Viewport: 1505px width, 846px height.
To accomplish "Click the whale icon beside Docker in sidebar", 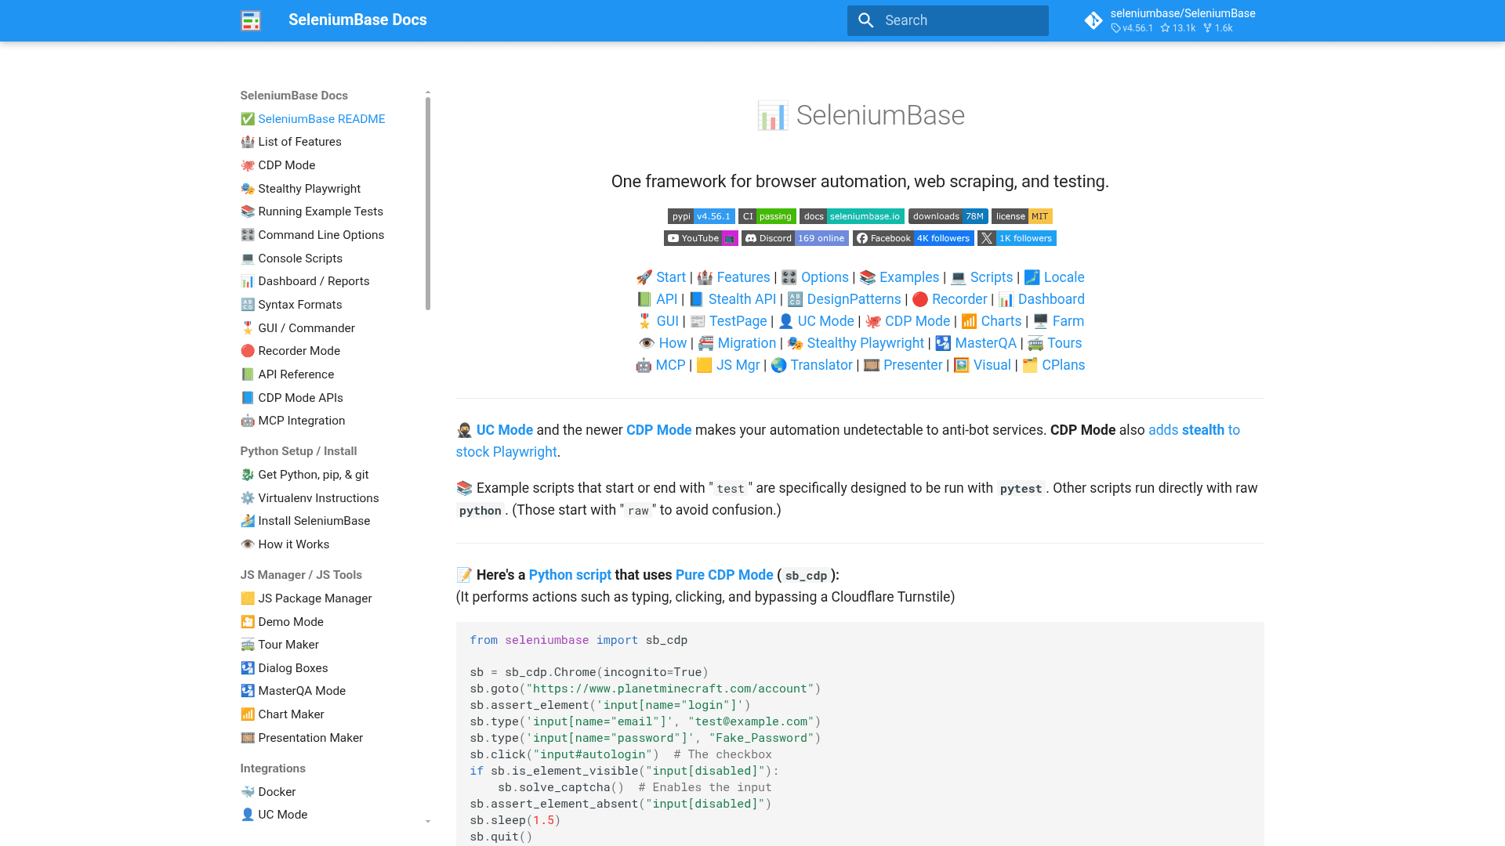I will click(248, 792).
